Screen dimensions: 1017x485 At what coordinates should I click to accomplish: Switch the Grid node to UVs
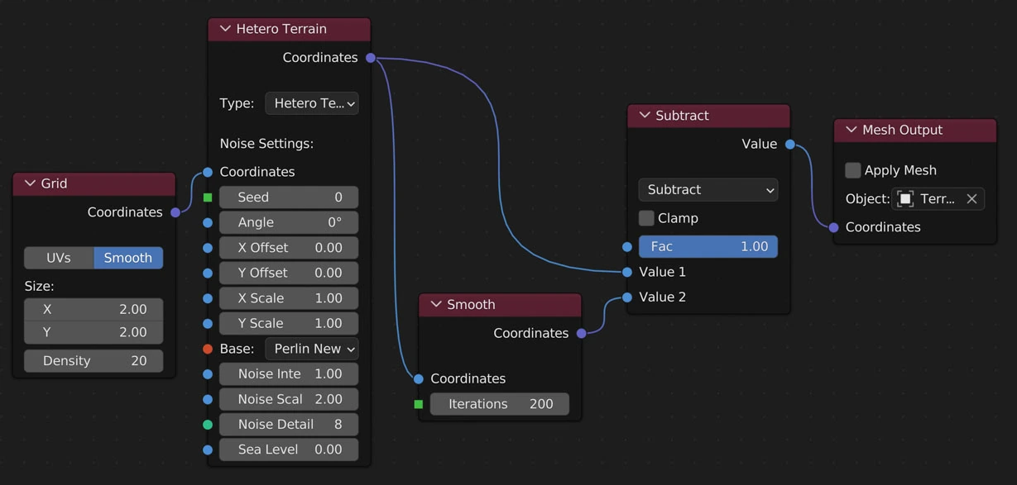click(x=59, y=258)
